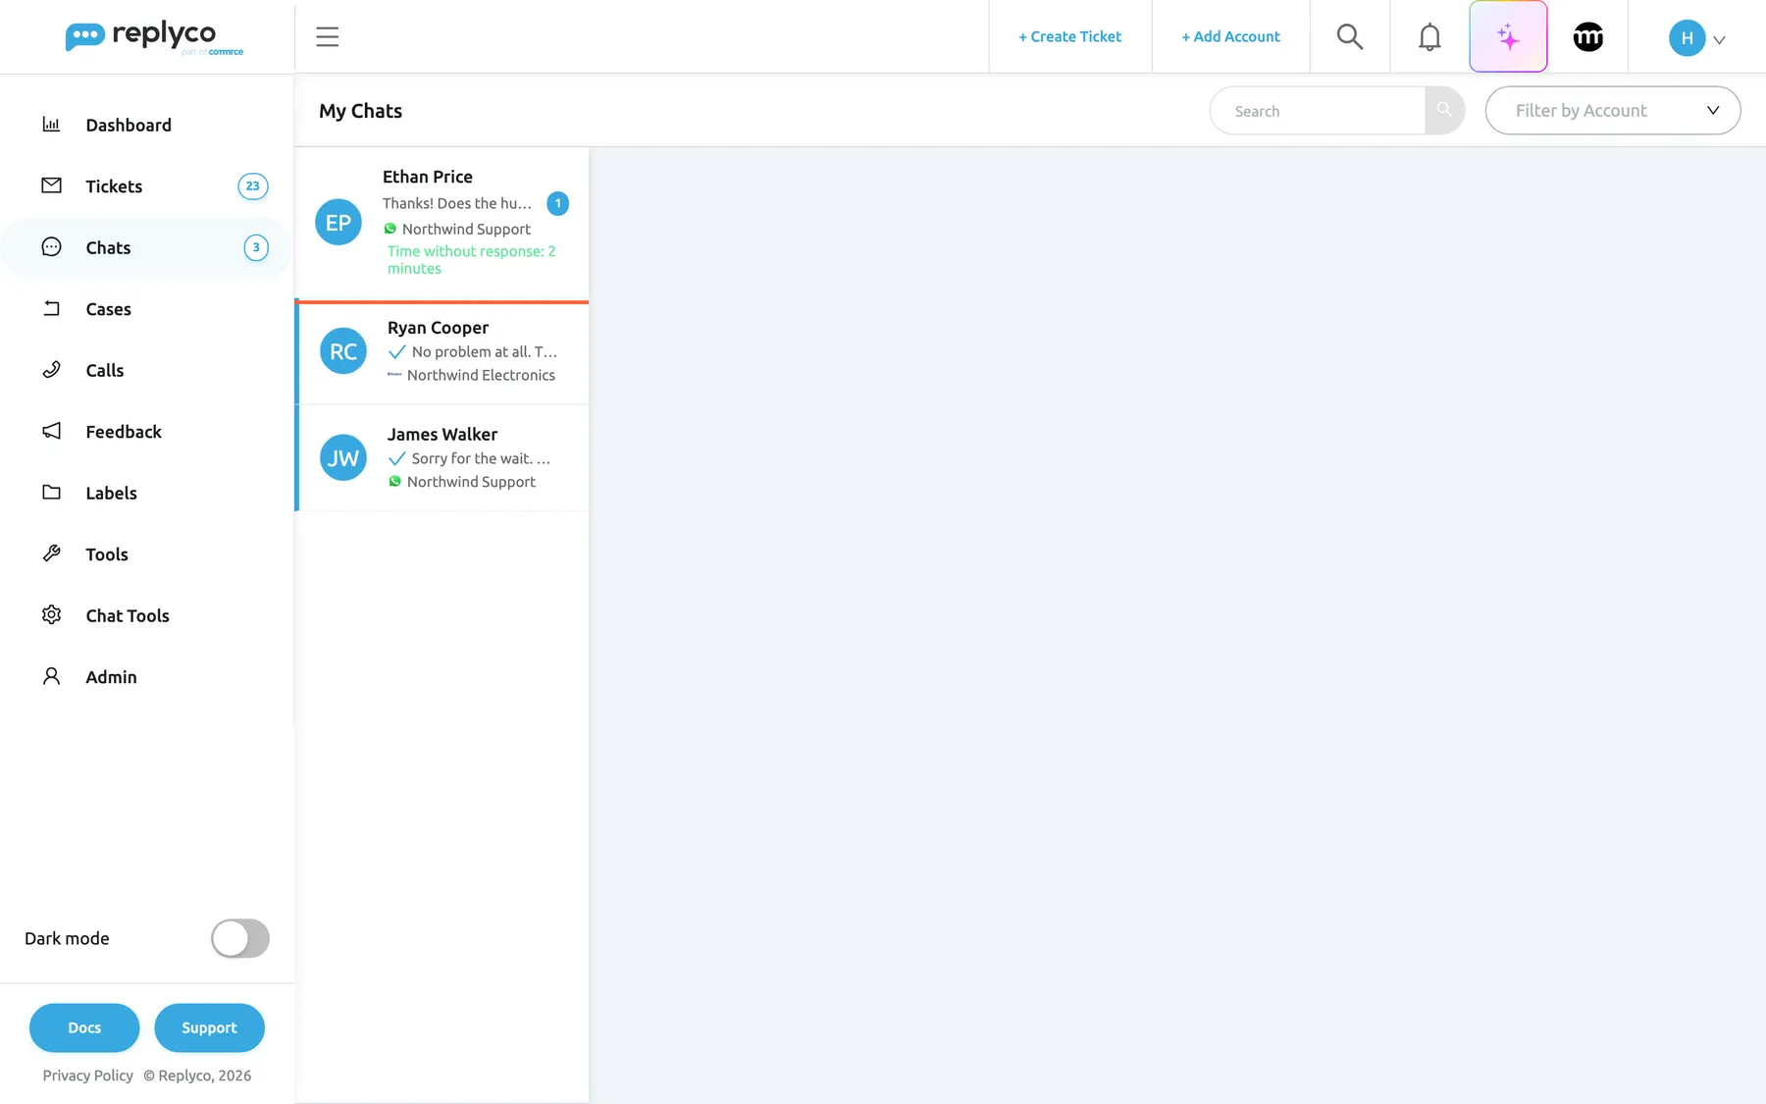Open the Filter by Account dropdown

point(1613,110)
